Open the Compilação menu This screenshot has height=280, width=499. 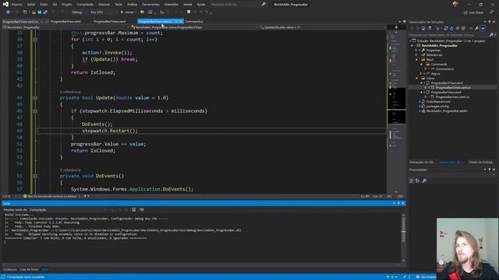coord(85,5)
